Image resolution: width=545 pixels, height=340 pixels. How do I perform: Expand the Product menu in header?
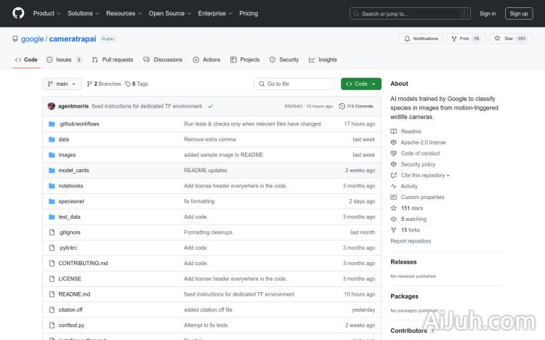(47, 13)
